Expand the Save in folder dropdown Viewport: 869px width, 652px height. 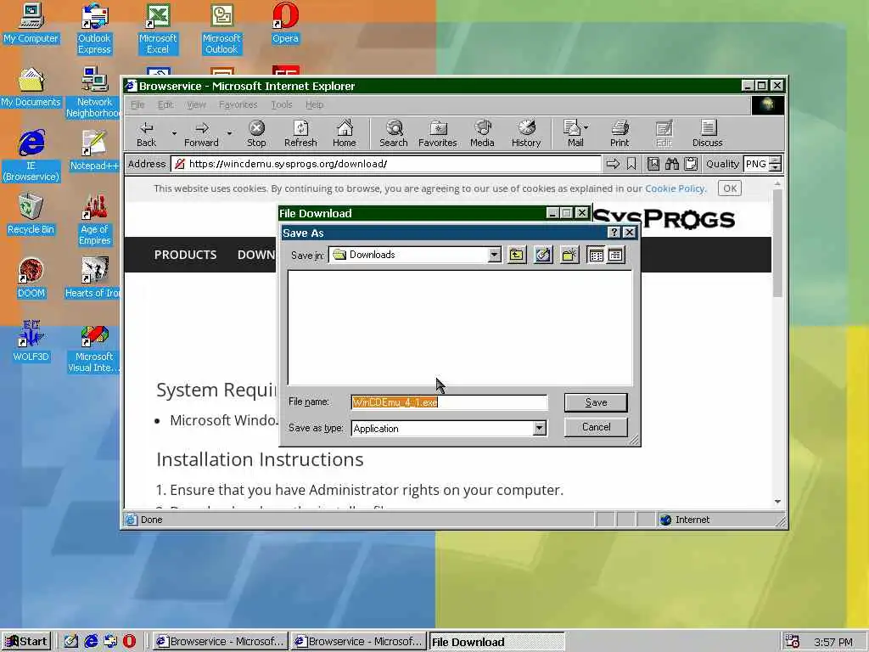point(495,255)
